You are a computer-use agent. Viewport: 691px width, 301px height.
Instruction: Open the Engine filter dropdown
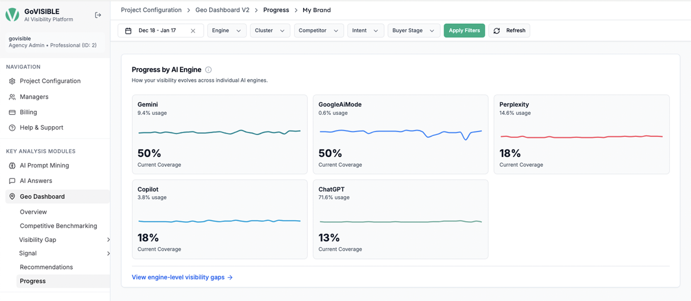(227, 31)
